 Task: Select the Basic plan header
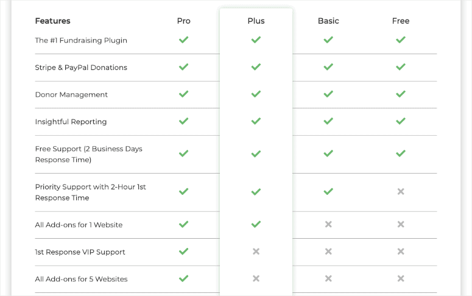tap(328, 21)
